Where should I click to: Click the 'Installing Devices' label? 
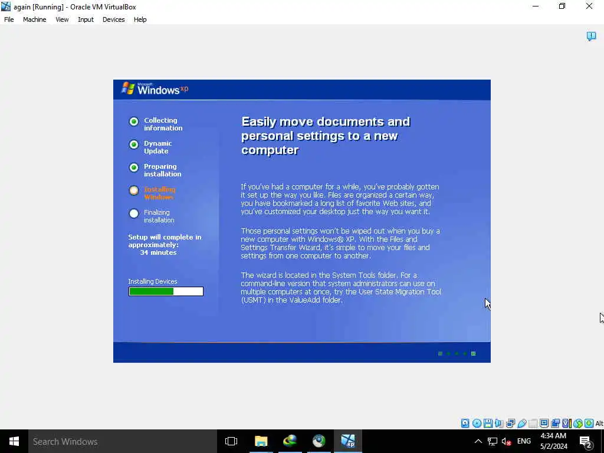pos(153,281)
